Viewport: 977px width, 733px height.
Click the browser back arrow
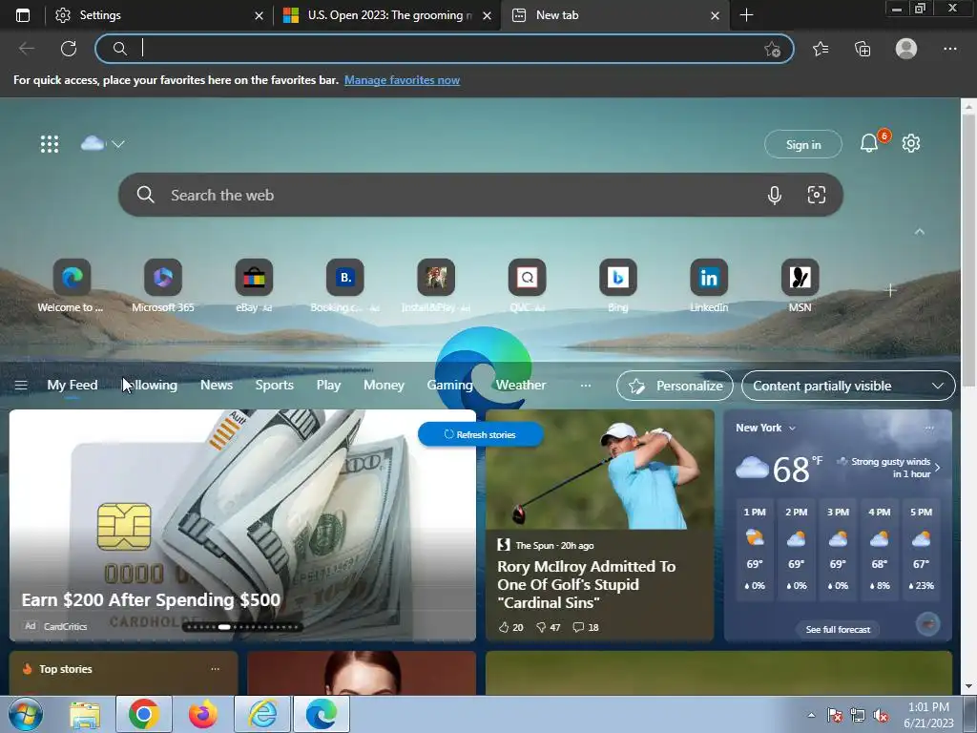(x=26, y=49)
